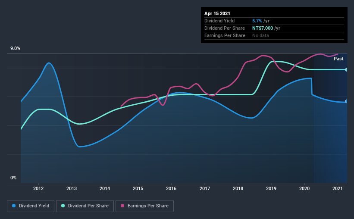Click the 2018 x-axis label

pos(238,188)
